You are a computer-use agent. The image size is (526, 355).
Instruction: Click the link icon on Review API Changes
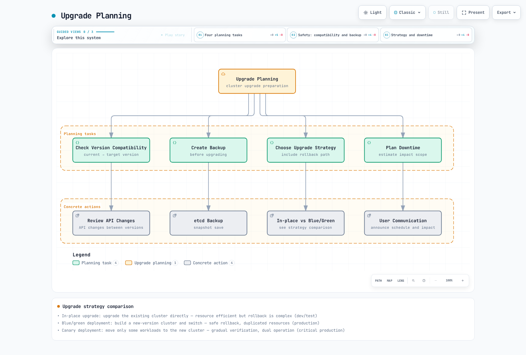[x=78, y=216]
